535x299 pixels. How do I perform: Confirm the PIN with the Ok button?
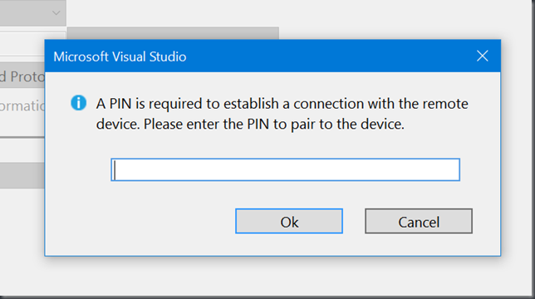click(289, 221)
